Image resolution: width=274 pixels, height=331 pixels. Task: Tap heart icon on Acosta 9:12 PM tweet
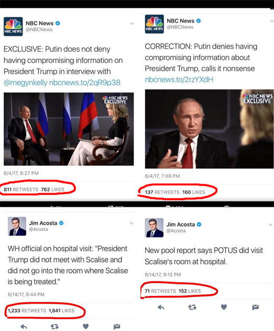click(x=224, y=307)
